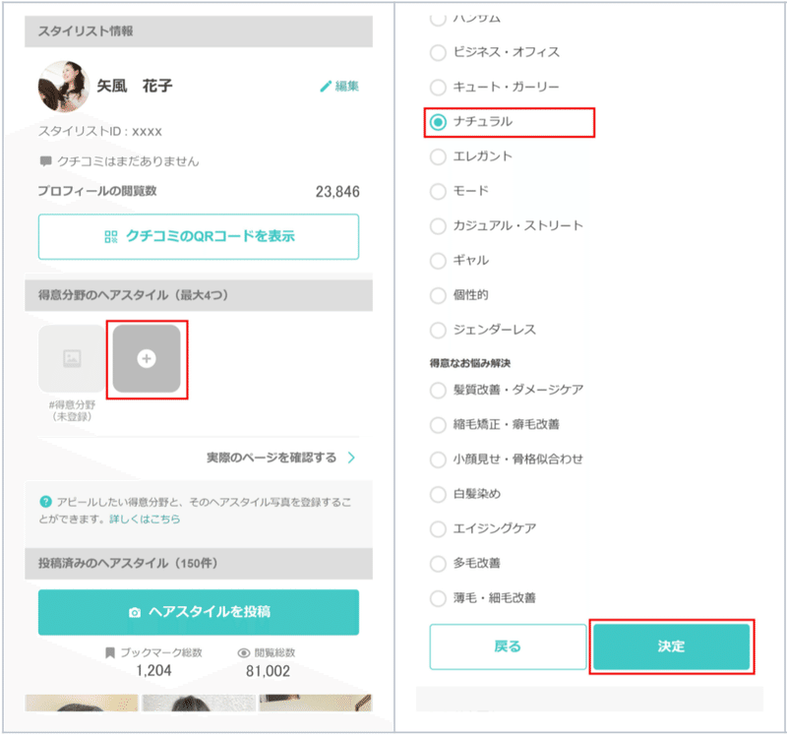Click the stylist name 矢風 花子
The image size is (787, 735).
coord(135,86)
